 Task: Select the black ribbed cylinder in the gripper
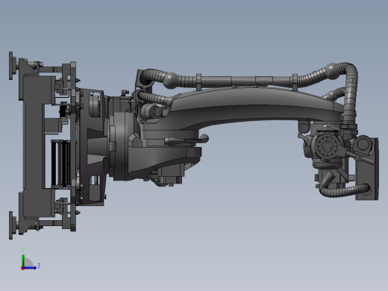pos(61,163)
